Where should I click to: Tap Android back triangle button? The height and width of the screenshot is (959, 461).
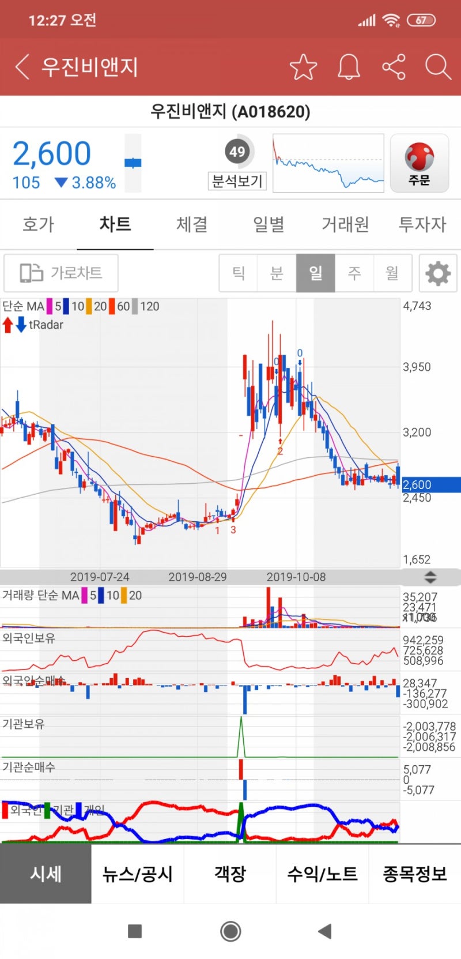coord(325,931)
